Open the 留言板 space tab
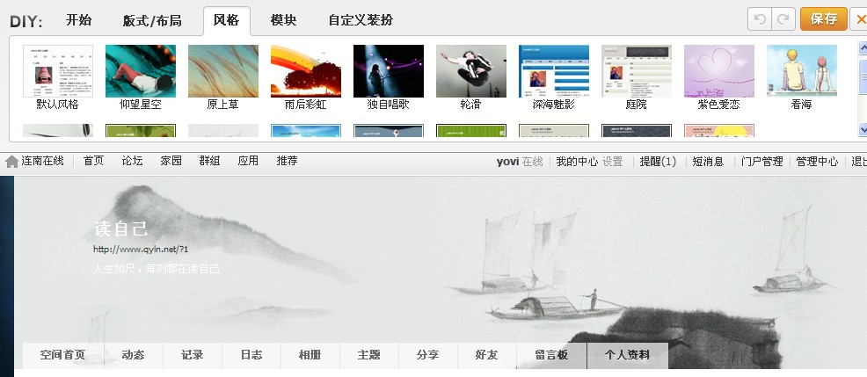This screenshot has height=377, width=867. tap(552, 355)
